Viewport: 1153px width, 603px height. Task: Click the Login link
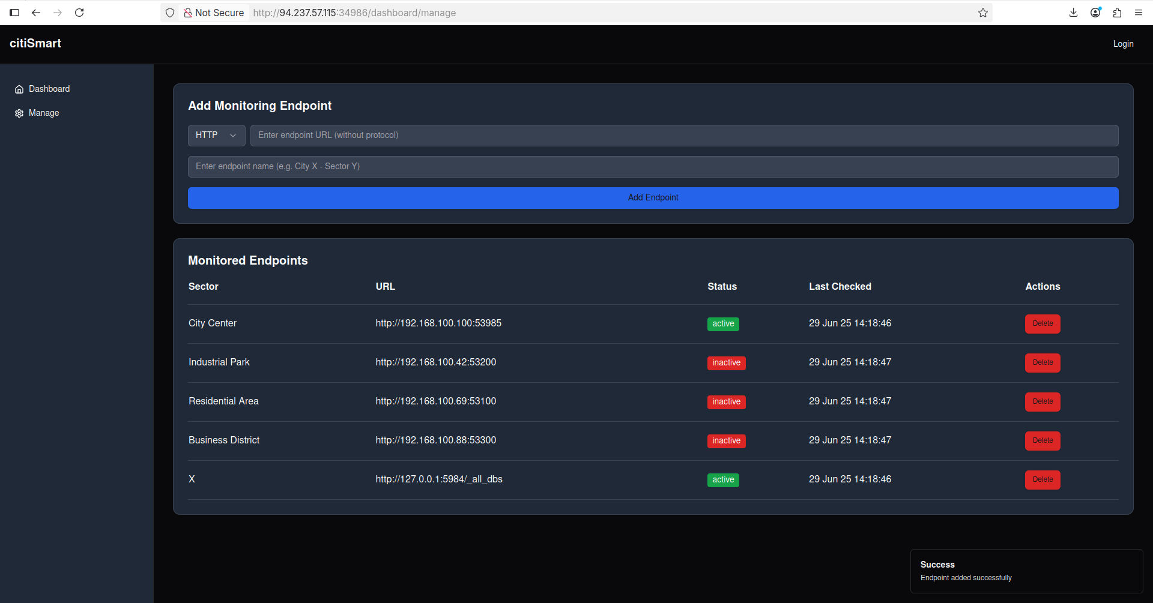coord(1123,44)
